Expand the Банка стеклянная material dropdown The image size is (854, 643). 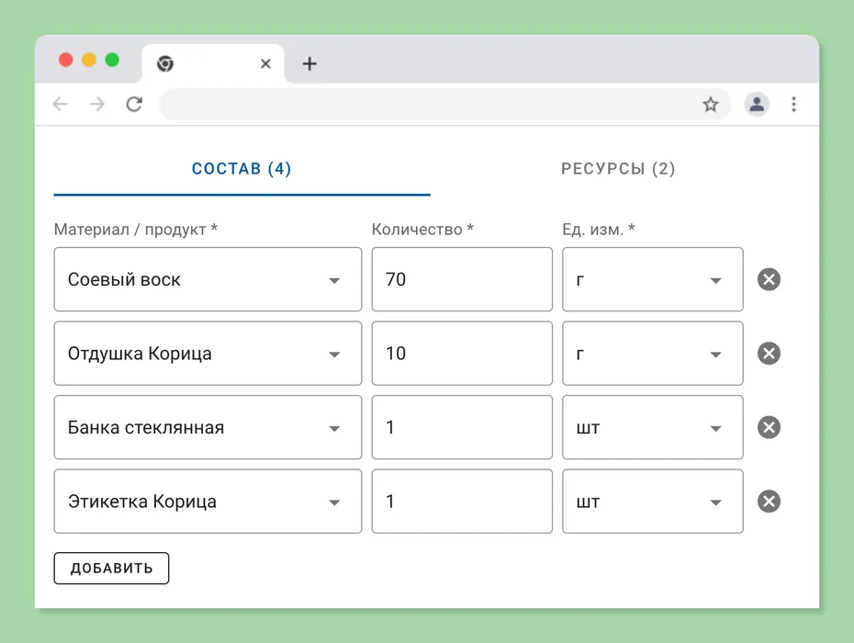208,427
